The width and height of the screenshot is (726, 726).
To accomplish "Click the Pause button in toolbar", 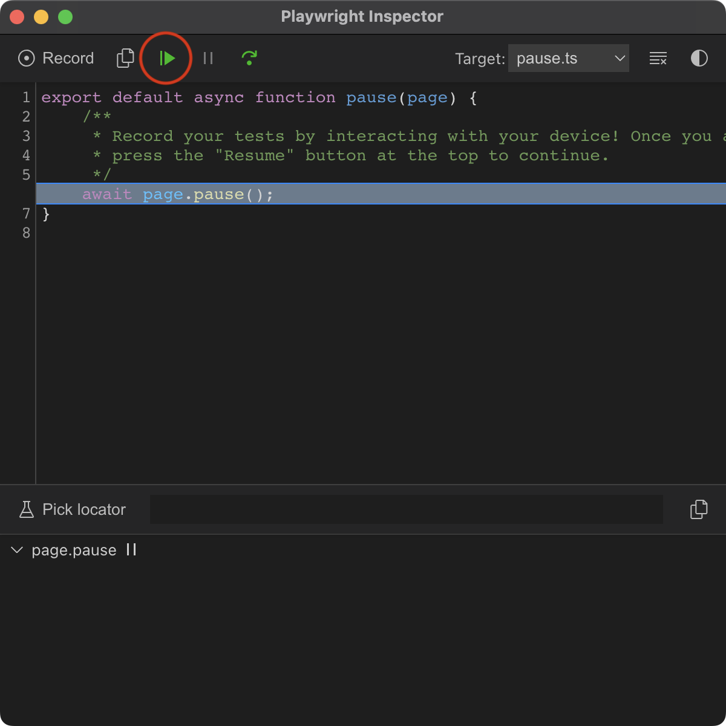I will click(208, 58).
